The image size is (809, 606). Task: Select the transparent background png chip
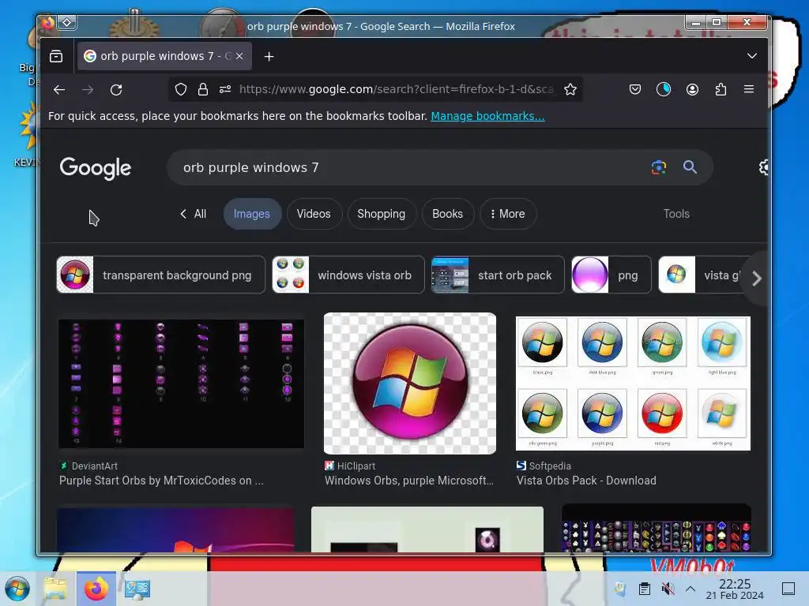tap(160, 275)
